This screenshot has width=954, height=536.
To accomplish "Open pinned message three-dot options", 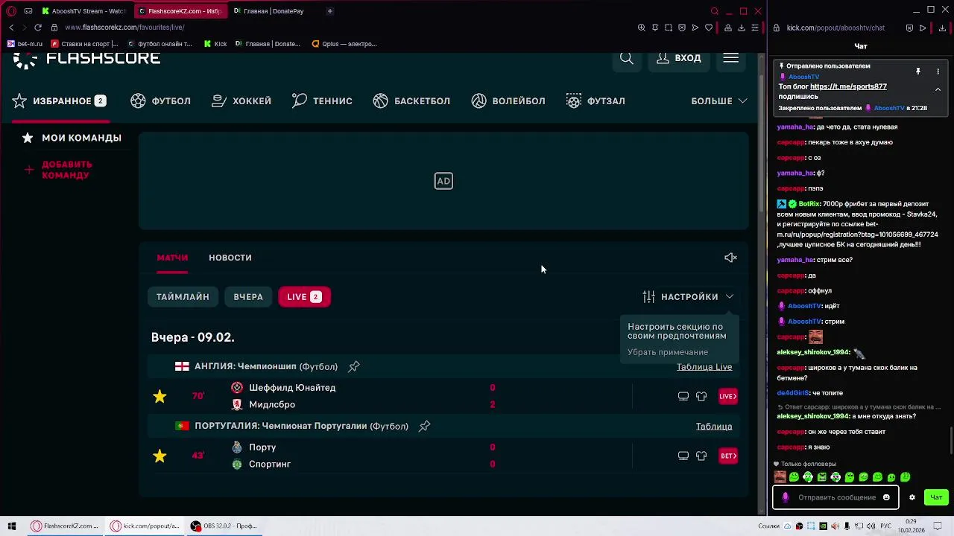I will pos(938,71).
